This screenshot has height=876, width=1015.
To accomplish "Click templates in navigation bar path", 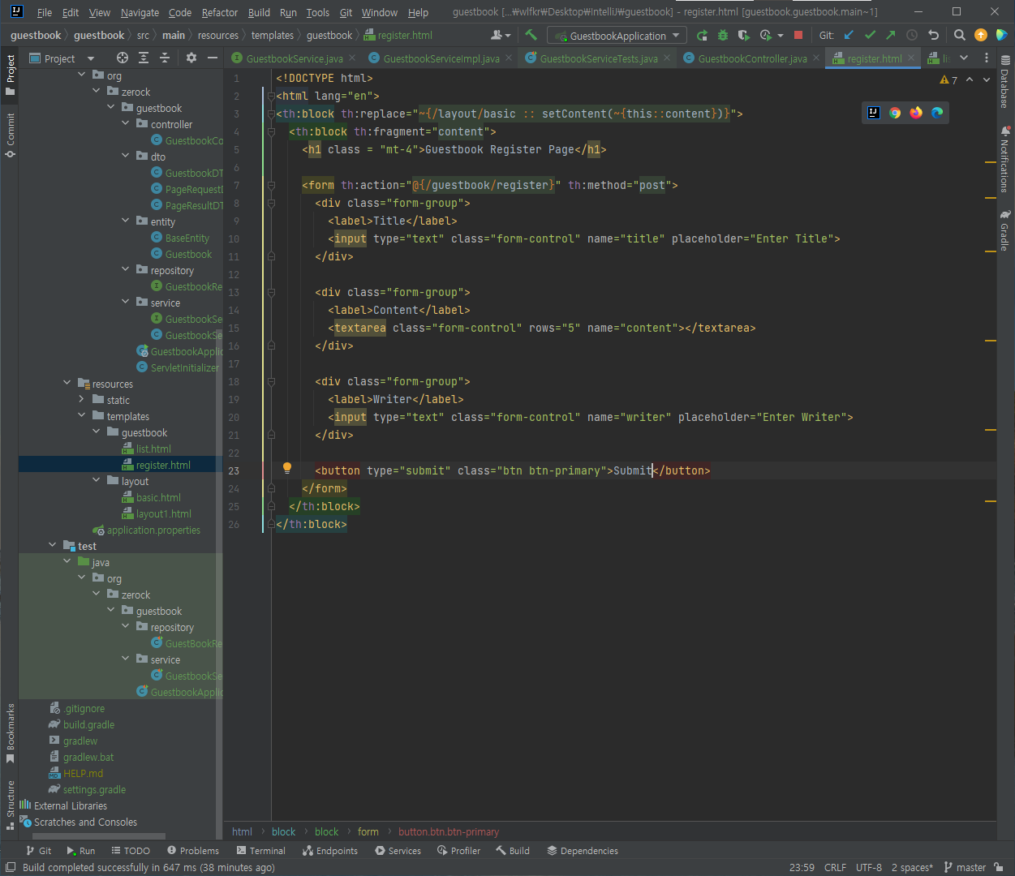I will 273,35.
